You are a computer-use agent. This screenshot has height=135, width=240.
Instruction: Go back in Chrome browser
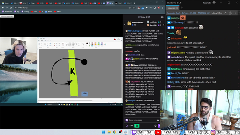coord(3,7)
